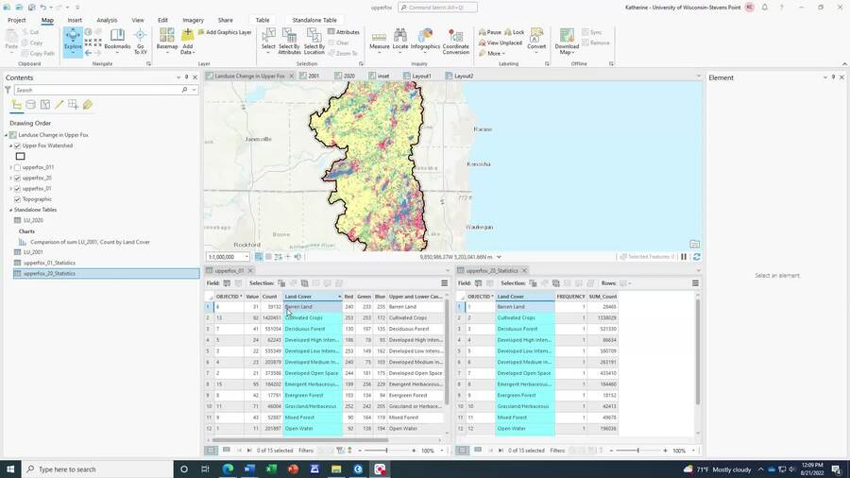Adjust the upperfox_20_Statistics table zoom slider
This screenshot has width=850, height=478.
tap(638, 451)
